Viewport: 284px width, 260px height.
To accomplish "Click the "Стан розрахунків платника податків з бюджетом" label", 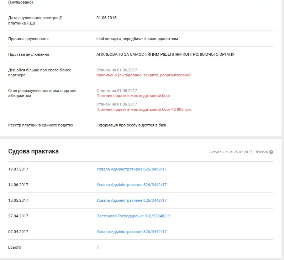I will point(42,93).
